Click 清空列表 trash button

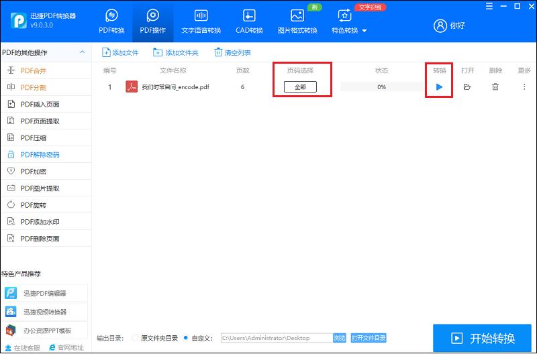pyautogui.click(x=232, y=52)
